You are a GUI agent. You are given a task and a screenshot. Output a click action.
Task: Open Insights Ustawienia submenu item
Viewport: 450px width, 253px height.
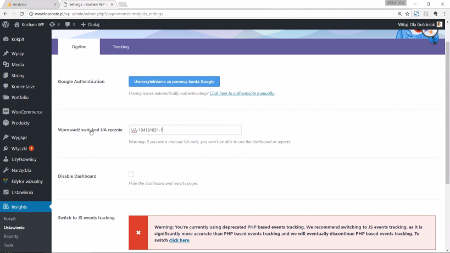click(14, 228)
